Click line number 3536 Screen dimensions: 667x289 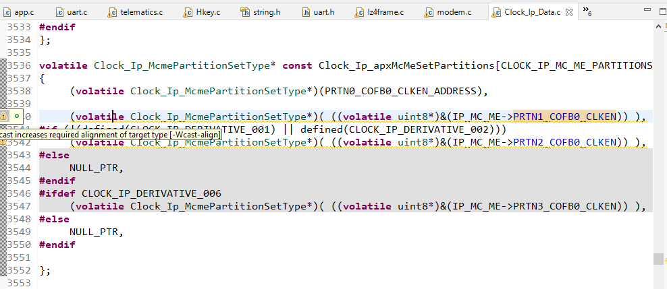point(19,65)
